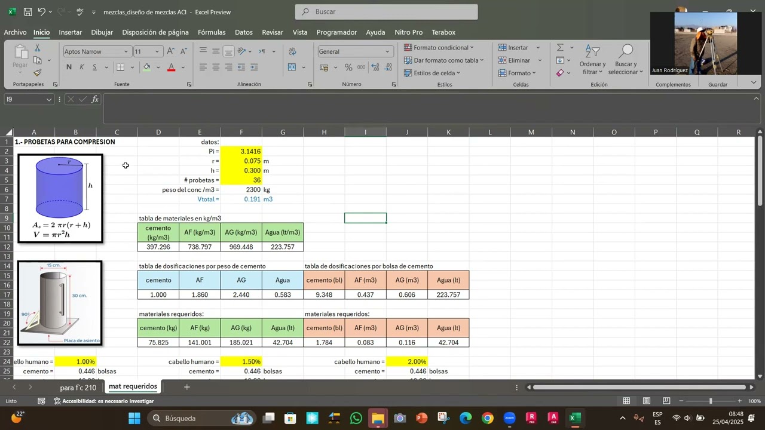Open the sheet tab 'para f'c 210'
Screen dimensions: 765x430
tap(78, 388)
